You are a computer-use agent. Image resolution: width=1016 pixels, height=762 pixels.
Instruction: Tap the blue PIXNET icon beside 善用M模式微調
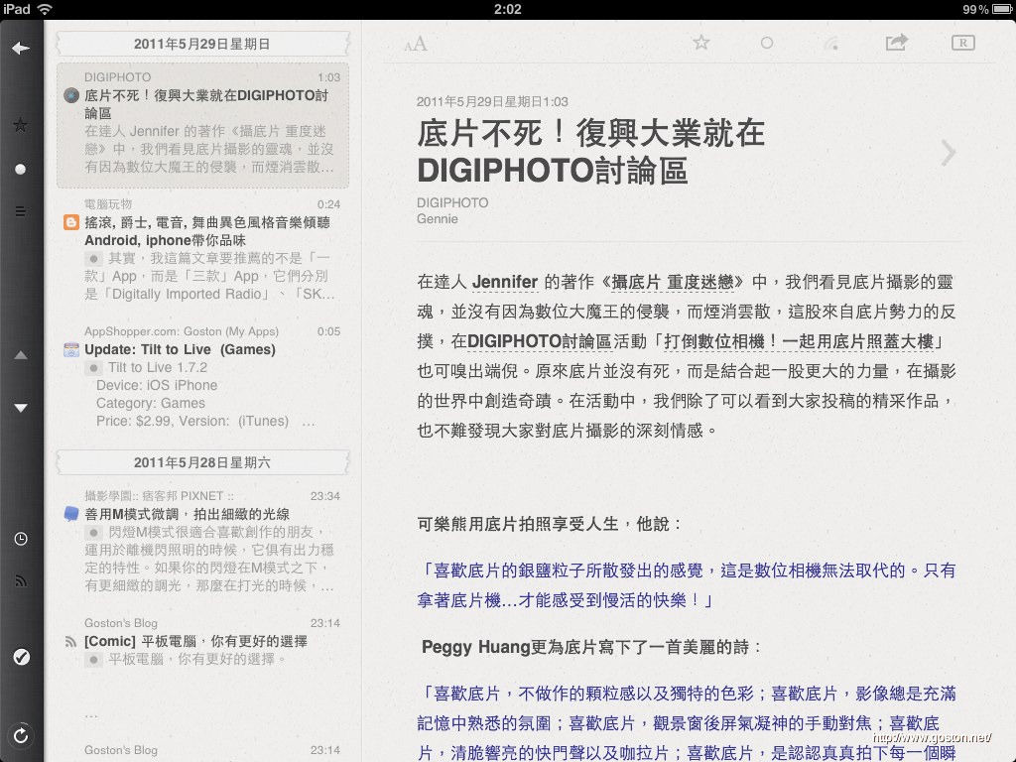71,515
